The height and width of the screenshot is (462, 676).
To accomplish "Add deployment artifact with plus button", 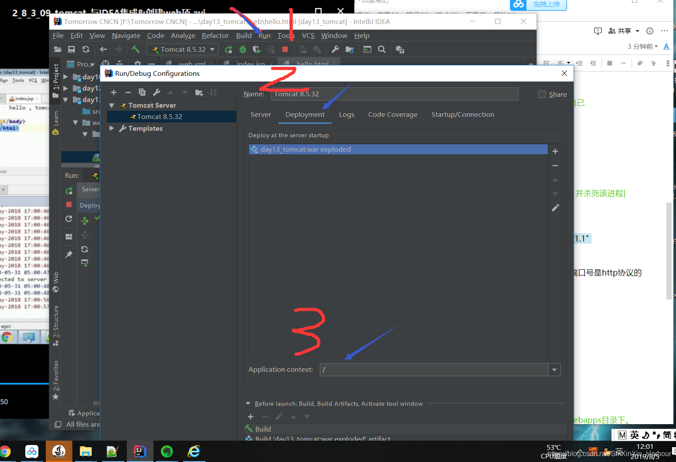I will [555, 151].
